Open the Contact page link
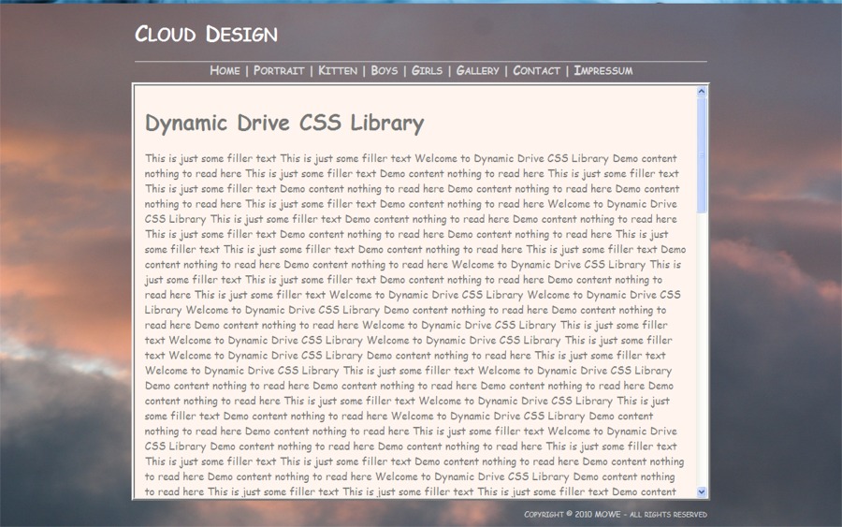The height and width of the screenshot is (527, 842). 536,70
